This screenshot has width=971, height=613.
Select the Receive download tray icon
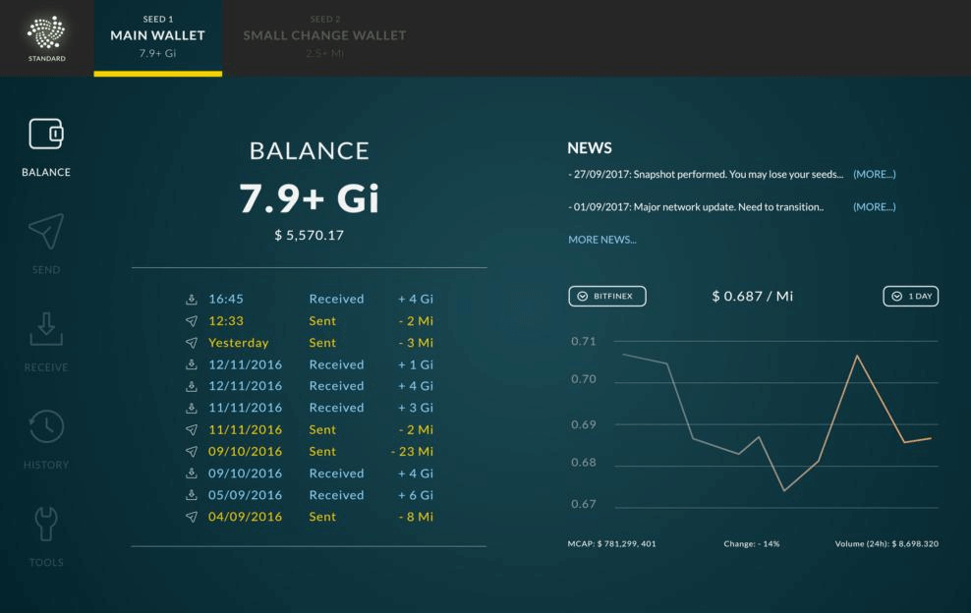coord(46,329)
